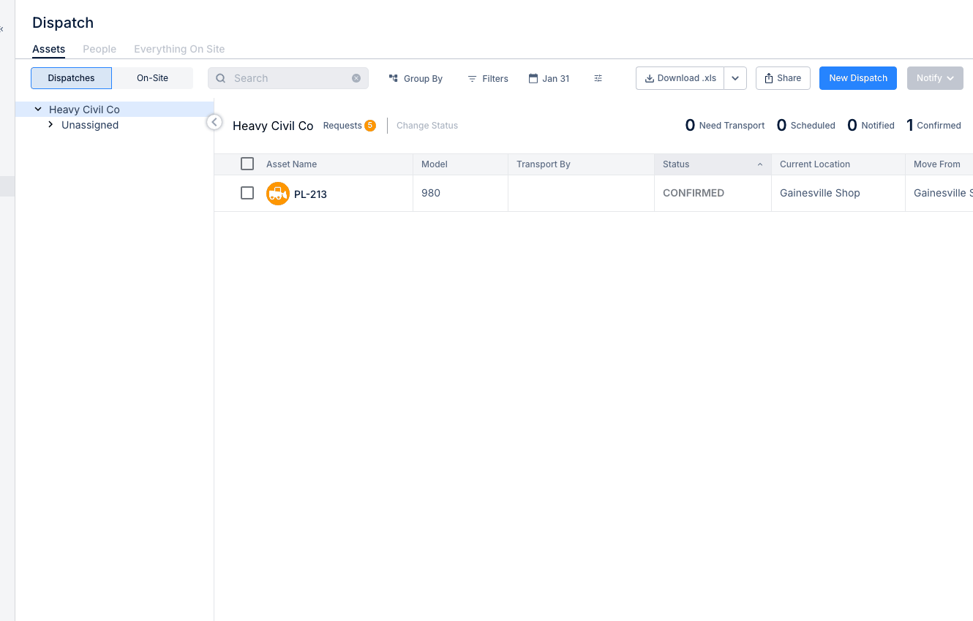
Task: Click the settings sliders icon beside the date
Action: pos(598,78)
